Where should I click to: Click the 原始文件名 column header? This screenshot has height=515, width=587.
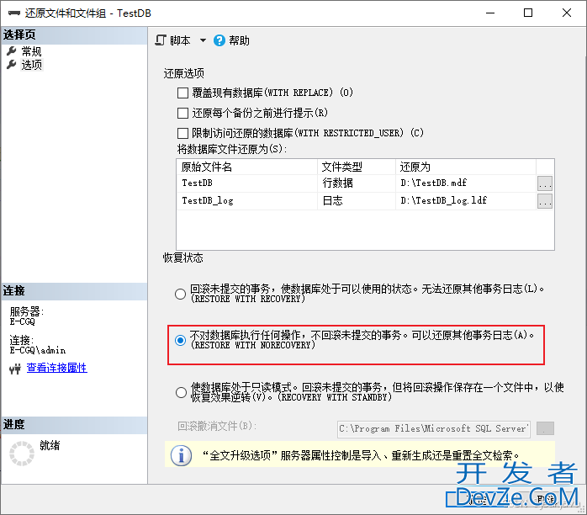247,167
